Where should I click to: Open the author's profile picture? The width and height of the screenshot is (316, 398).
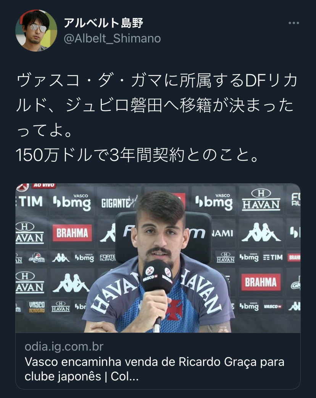[36, 31]
